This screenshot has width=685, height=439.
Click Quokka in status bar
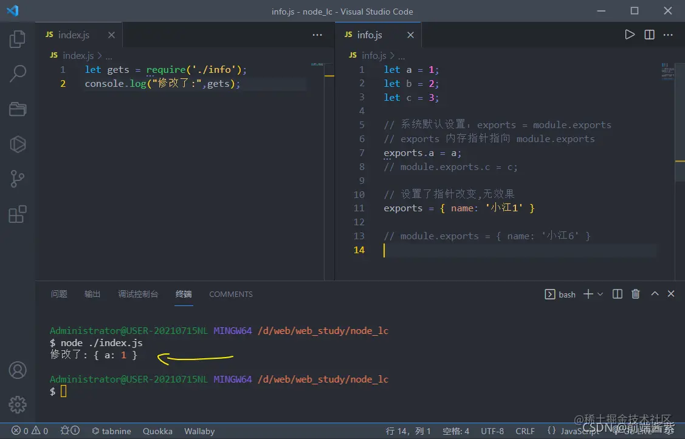[157, 431]
